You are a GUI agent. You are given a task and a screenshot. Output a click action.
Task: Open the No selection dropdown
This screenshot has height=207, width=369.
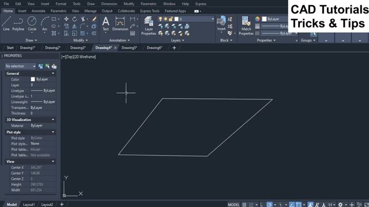tap(21, 66)
